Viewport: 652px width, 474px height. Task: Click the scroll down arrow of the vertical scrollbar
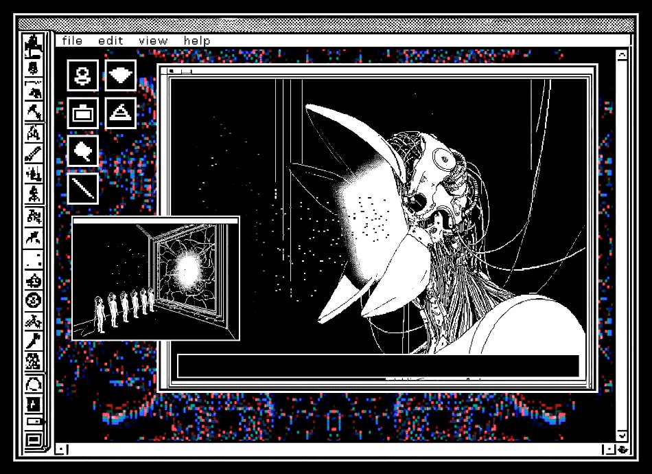tap(622, 436)
